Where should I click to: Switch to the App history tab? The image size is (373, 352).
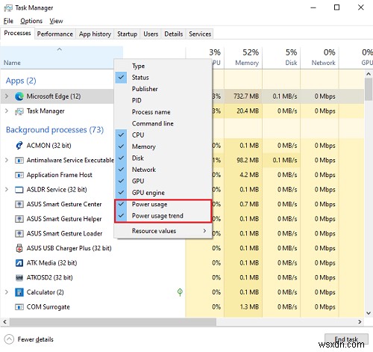coord(95,34)
